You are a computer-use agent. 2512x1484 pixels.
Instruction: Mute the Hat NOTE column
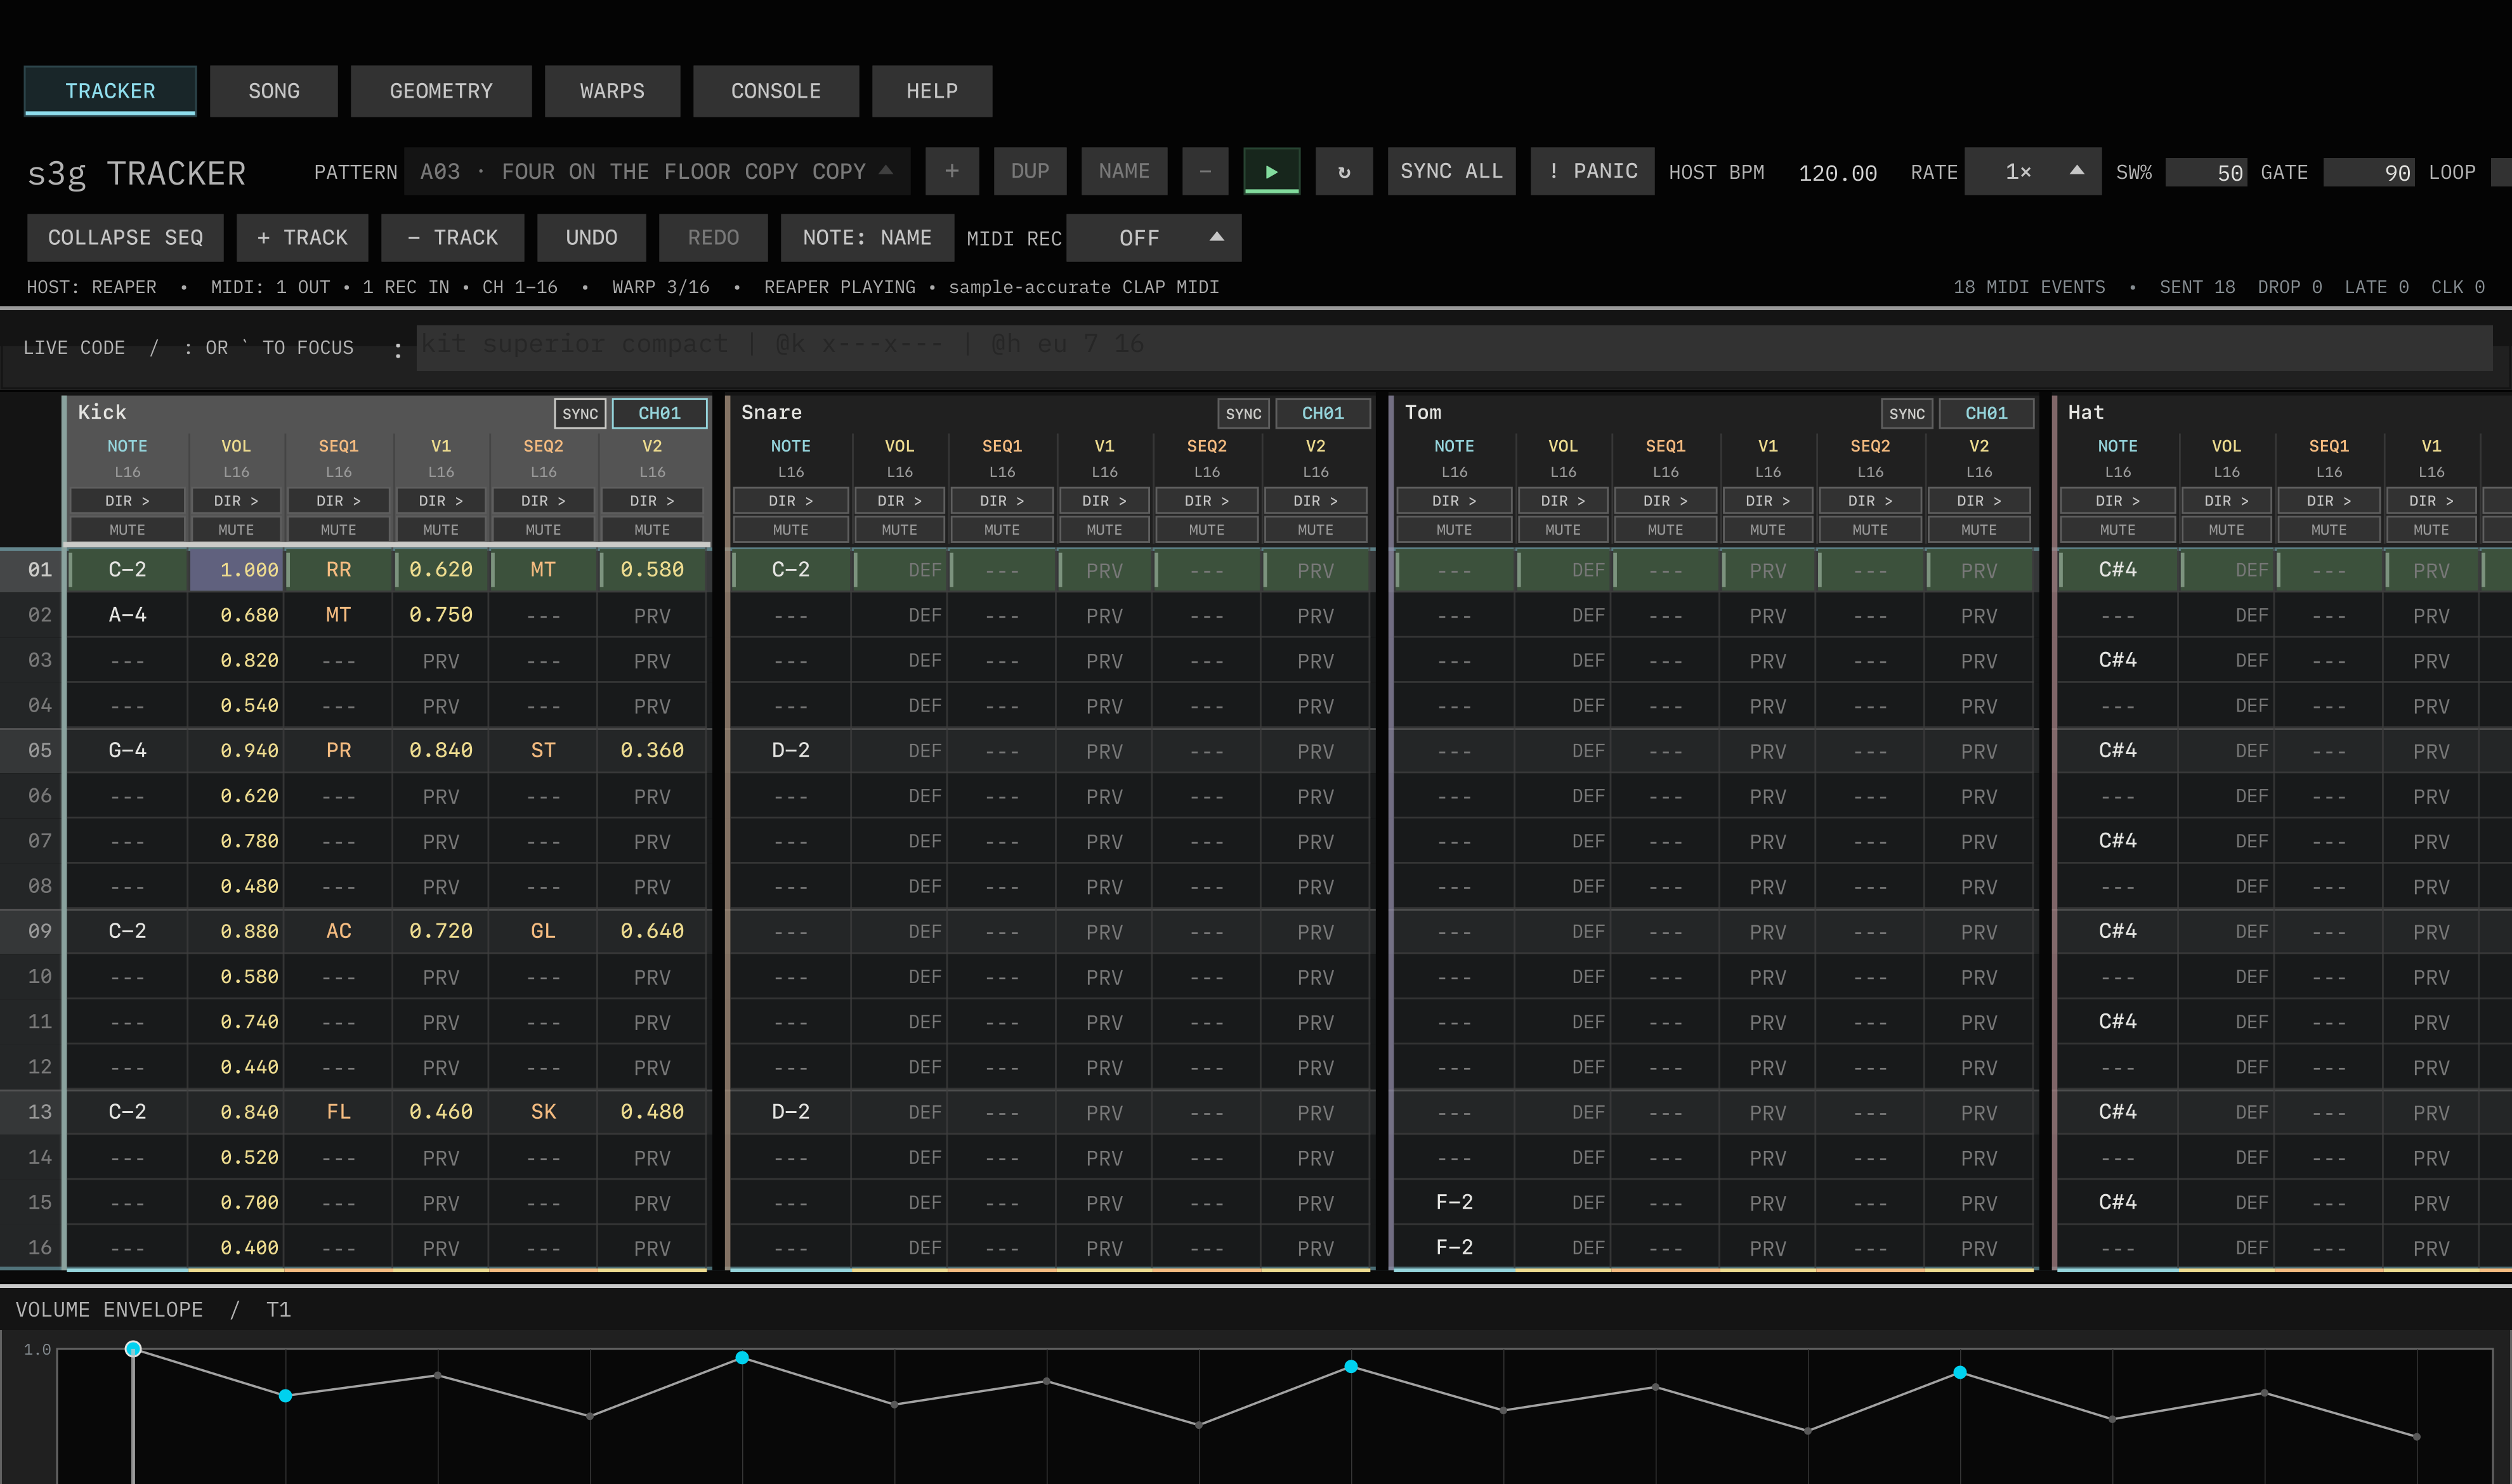pyautogui.click(x=2118, y=529)
